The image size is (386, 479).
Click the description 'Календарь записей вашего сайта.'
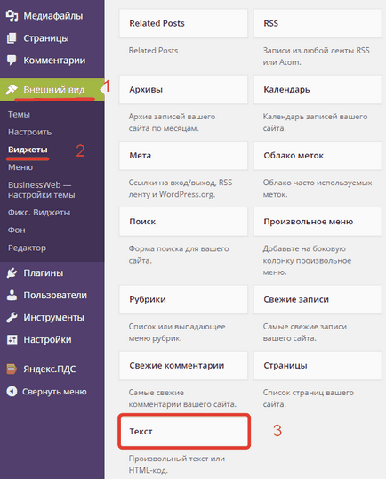[x=315, y=122]
